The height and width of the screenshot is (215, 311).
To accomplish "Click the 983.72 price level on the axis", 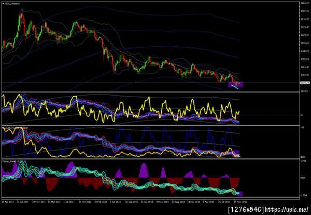I will coord(305,90).
